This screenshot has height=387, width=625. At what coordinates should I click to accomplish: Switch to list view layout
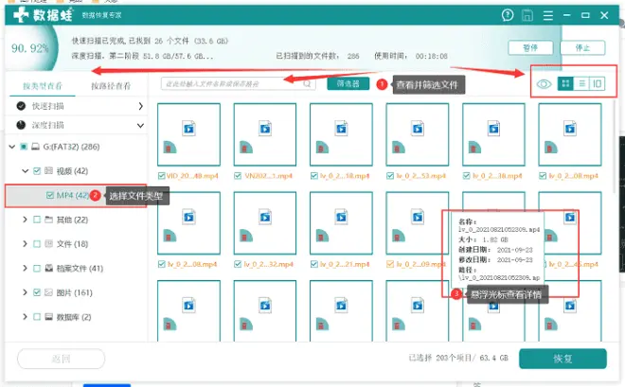pos(581,84)
